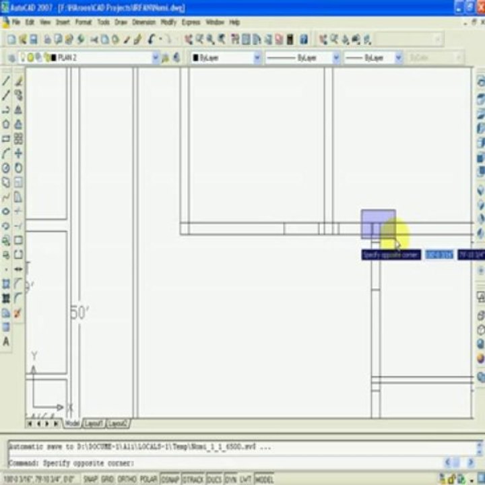
Task: Open the Format menu
Action: tap(84, 22)
